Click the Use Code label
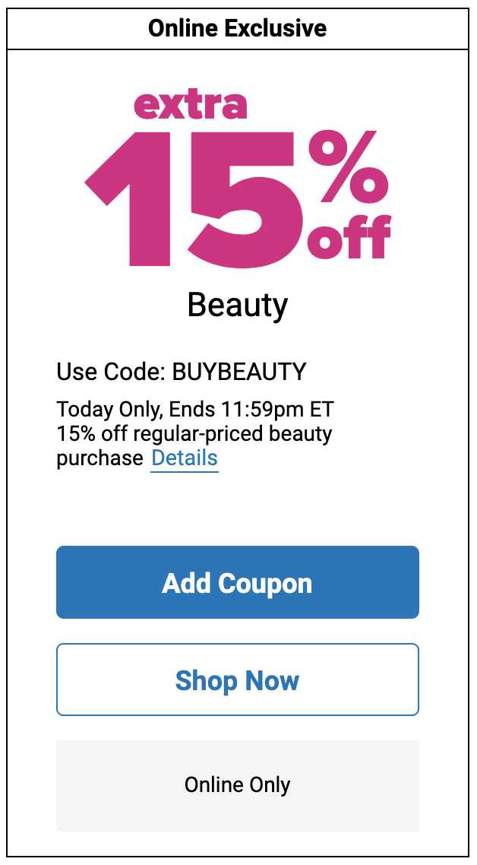The image size is (477, 865). click(111, 372)
